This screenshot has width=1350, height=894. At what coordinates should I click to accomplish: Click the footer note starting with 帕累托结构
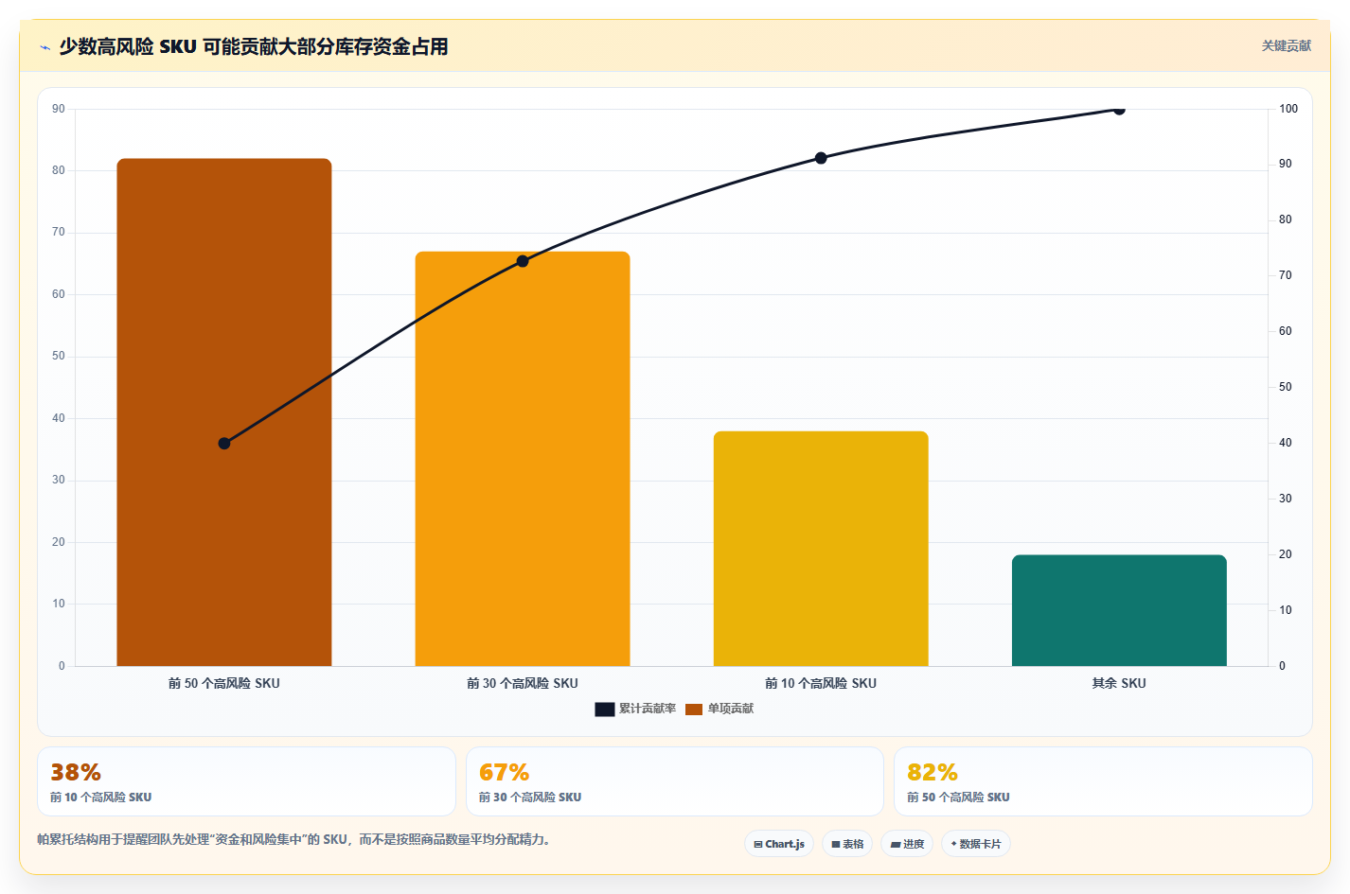[293, 839]
